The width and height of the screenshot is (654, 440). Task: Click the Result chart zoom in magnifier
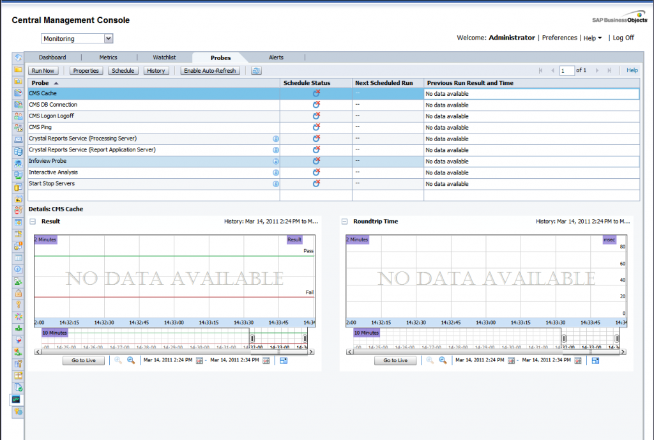tap(118, 360)
